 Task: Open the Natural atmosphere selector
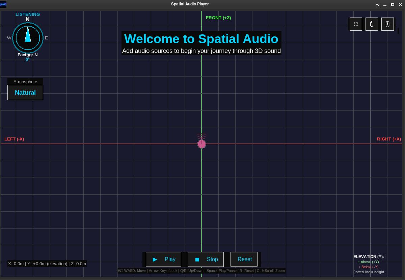25,92
